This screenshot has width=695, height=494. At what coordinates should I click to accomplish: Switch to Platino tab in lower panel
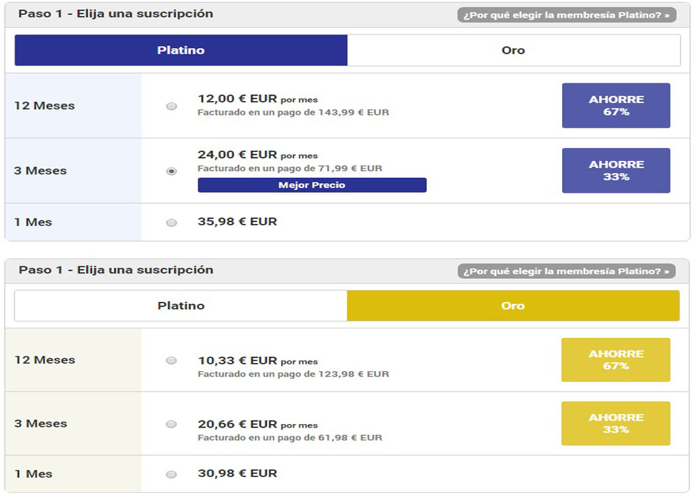tap(181, 306)
